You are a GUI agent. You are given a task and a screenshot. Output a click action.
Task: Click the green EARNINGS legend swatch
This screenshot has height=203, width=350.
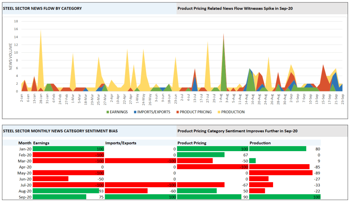(x=108, y=112)
